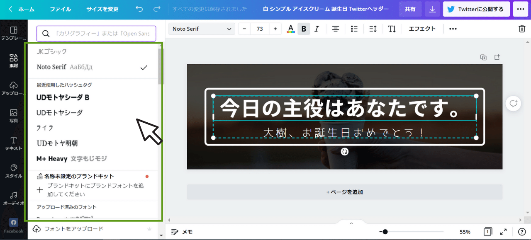Add new page icon above canvas

[497, 57]
